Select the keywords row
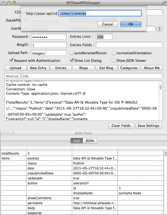The image size is (167, 215). click(x=82, y=213)
